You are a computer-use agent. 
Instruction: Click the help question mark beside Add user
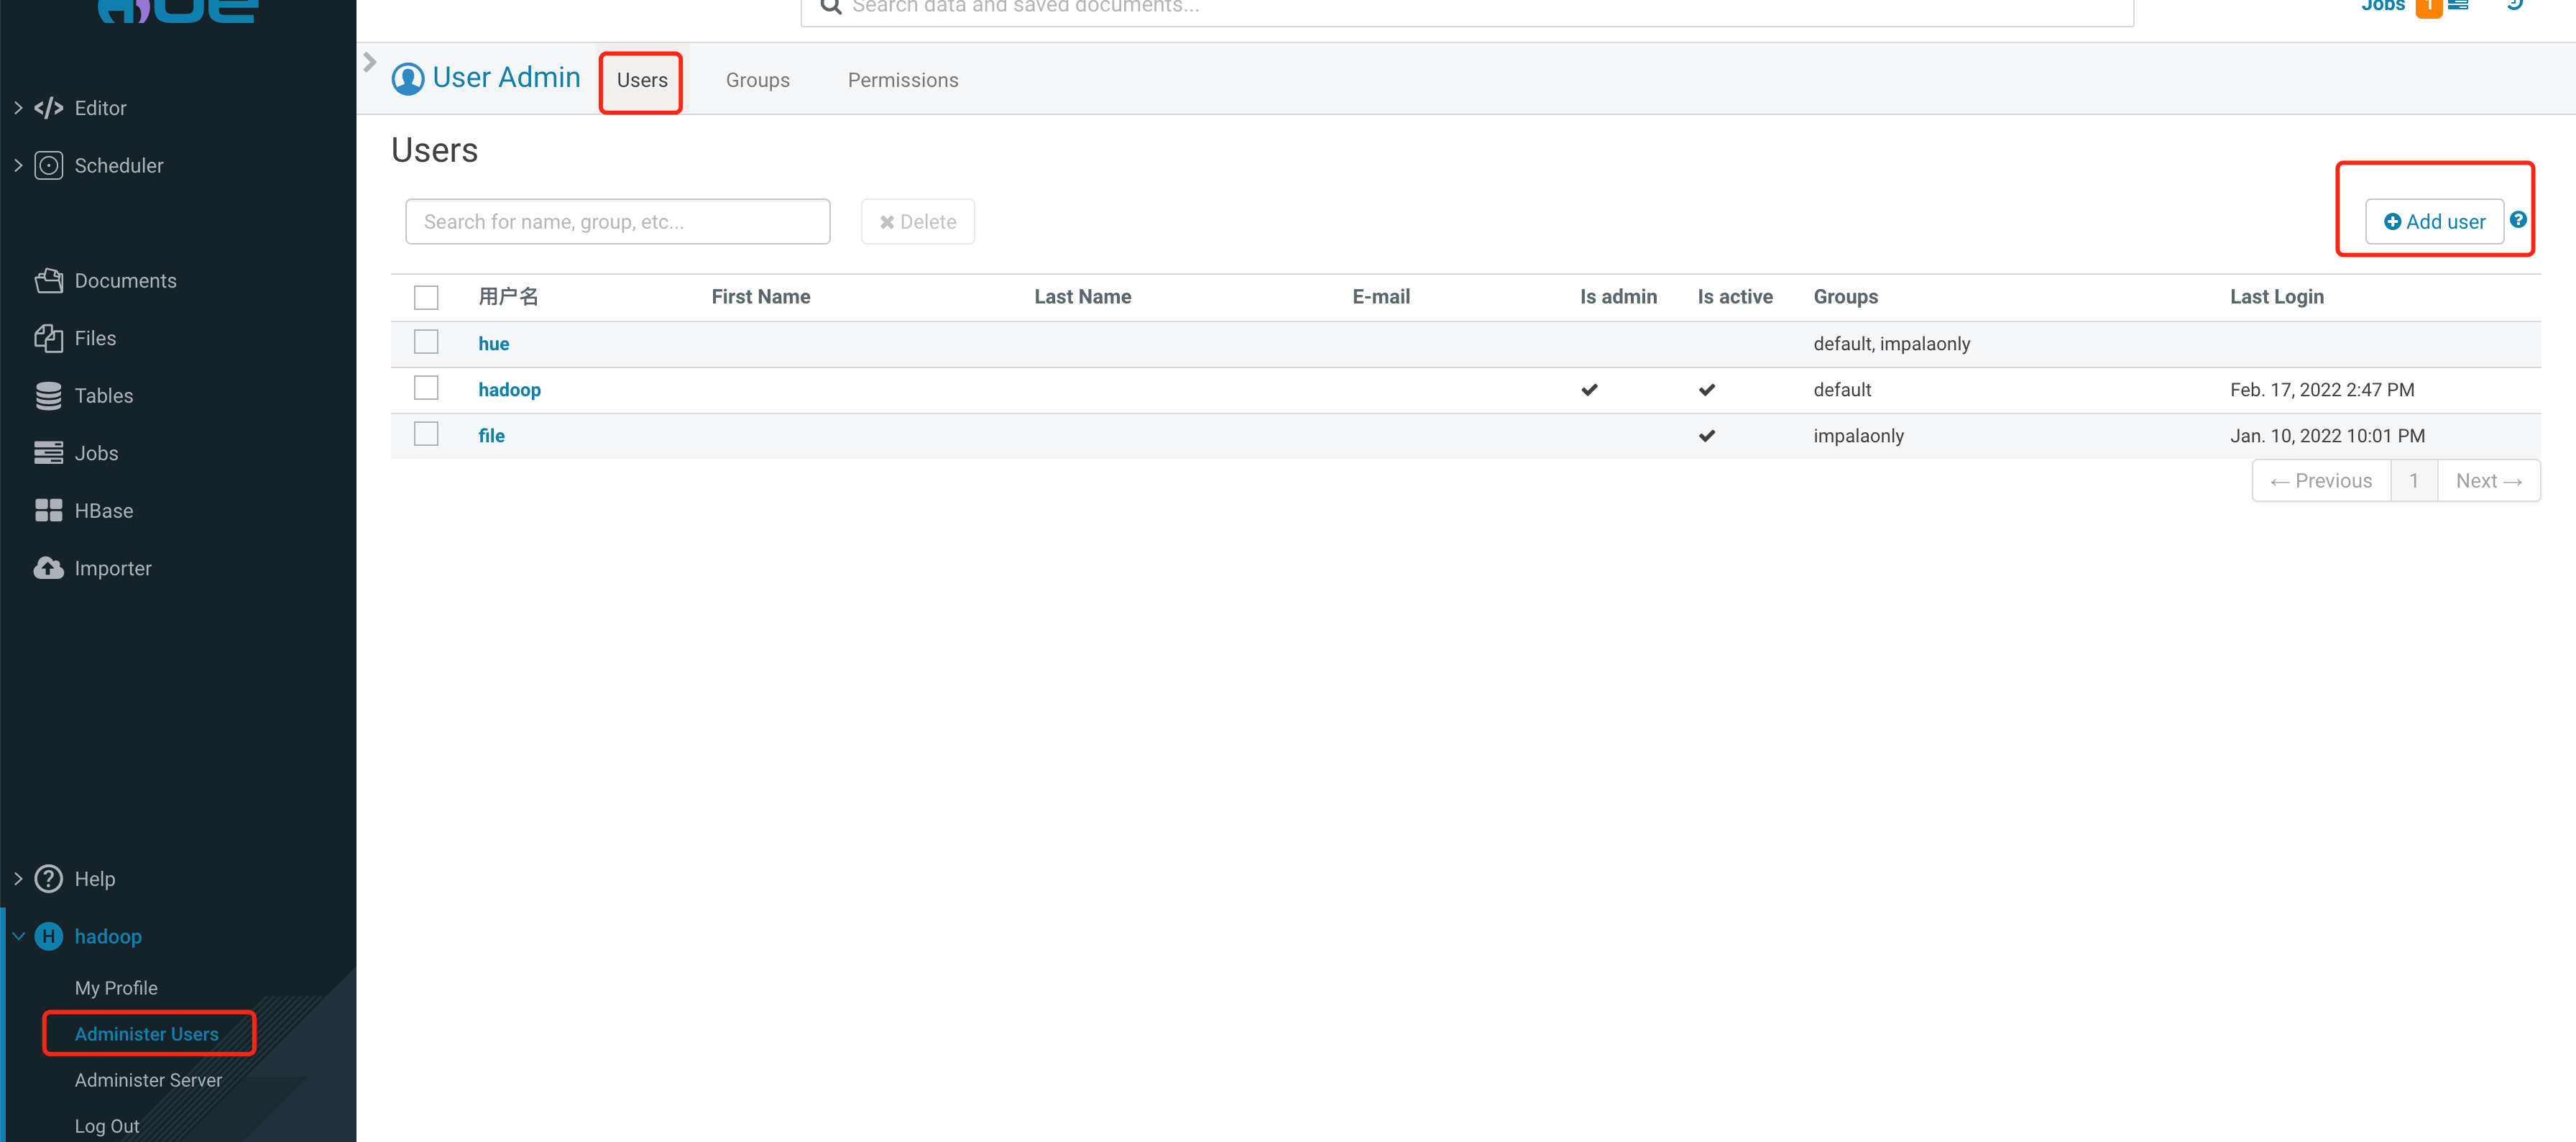2518,220
